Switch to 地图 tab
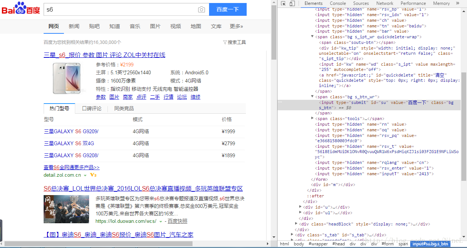This screenshot has height=248, width=467. (196, 26)
